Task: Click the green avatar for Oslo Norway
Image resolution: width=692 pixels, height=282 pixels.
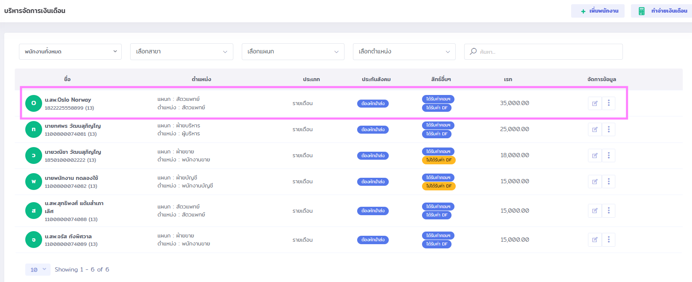Action: coord(34,103)
